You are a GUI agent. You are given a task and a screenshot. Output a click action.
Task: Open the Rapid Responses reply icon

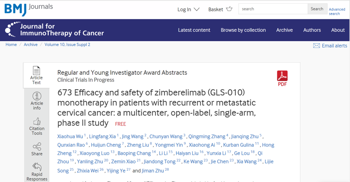[x=37, y=167]
